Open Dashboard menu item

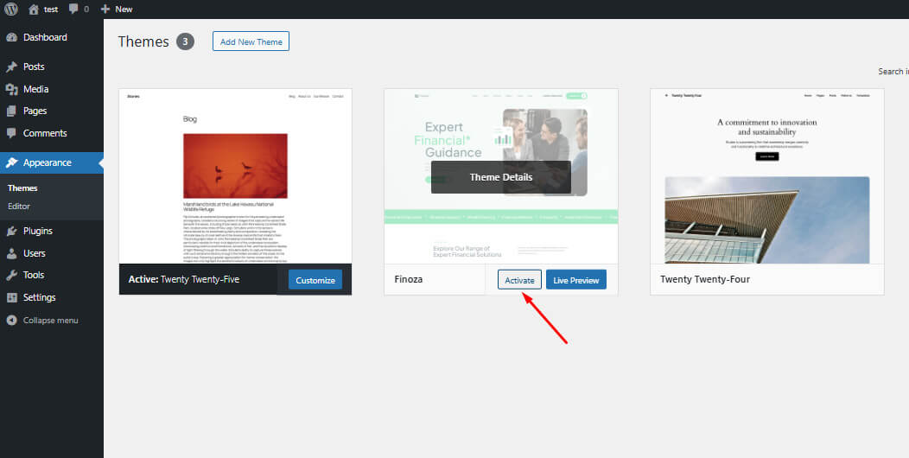click(x=52, y=37)
